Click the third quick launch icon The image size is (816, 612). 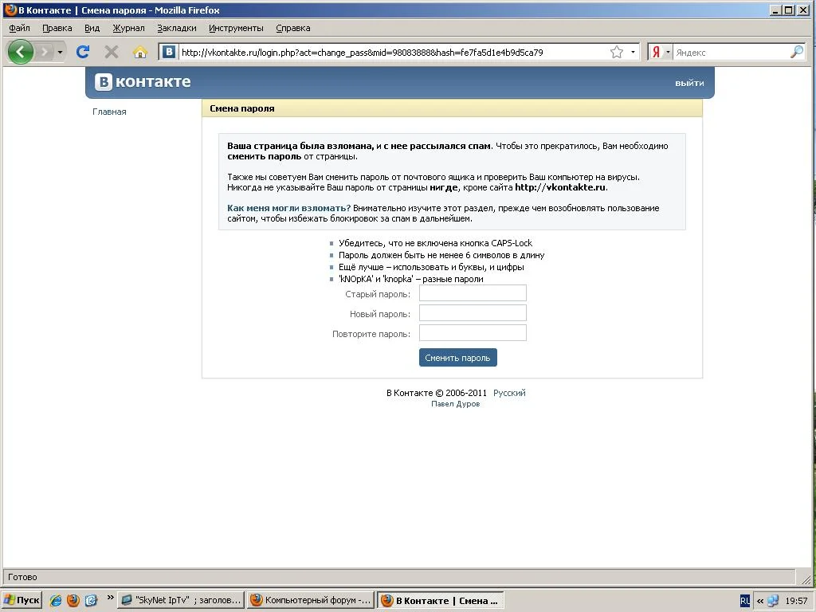[91, 601]
